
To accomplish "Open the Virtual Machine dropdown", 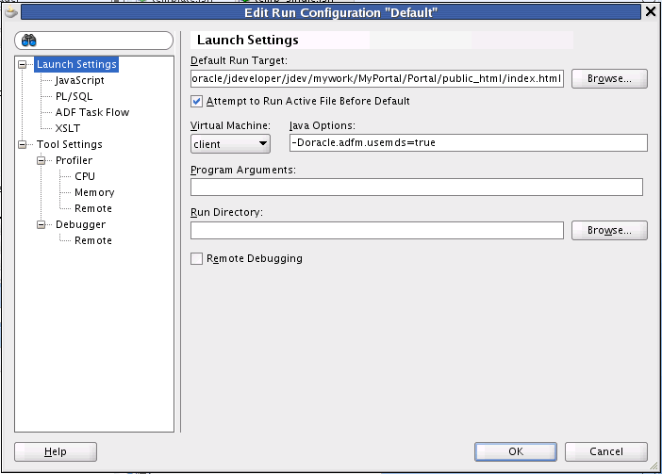I will pos(230,144).
